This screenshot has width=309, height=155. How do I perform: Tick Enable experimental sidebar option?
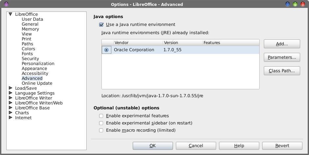pyautogui.click(x=101, y=123)
